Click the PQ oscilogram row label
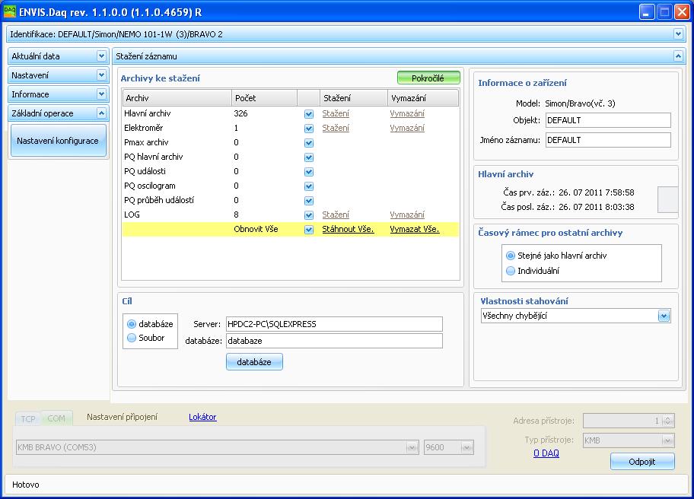This screenshot has width=694, height=499. [x=150, y=186]
